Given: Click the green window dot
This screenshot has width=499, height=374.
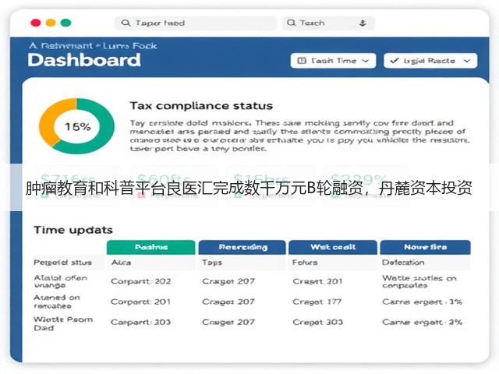Looking at the screenshot, I should pyautogui.click(x=65, y=23).
